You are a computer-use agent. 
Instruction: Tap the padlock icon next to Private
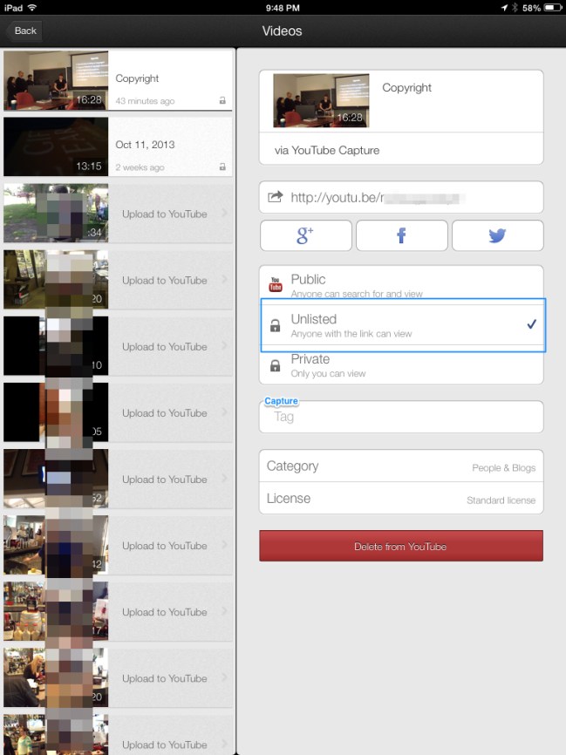(x=276, y=365)
